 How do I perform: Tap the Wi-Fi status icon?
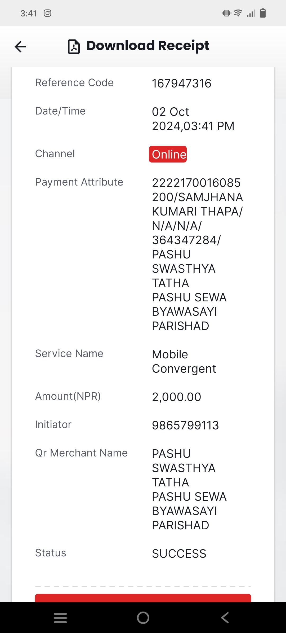pos(238,13)
